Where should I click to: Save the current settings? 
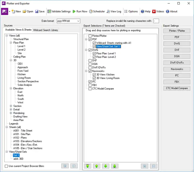click(40, 11)
